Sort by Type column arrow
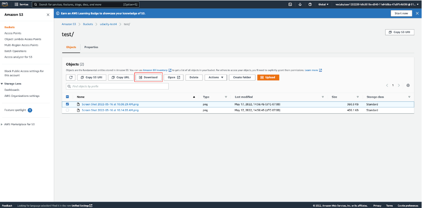The height and width of the screenshot is (208, 422). tap(226, 97)
